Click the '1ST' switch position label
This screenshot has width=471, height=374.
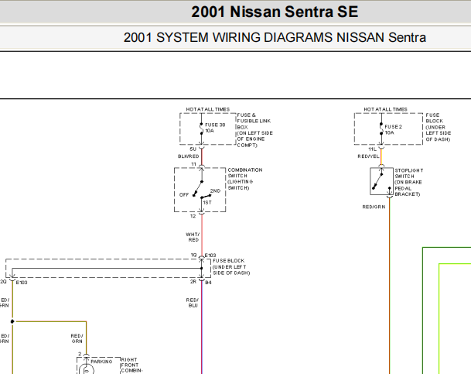coord(207,203)
